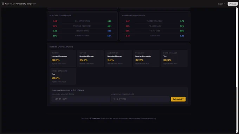Click the green 50% TD accuracy value
The height and width of the screenshot is (134, 239).
coord(182,26)
